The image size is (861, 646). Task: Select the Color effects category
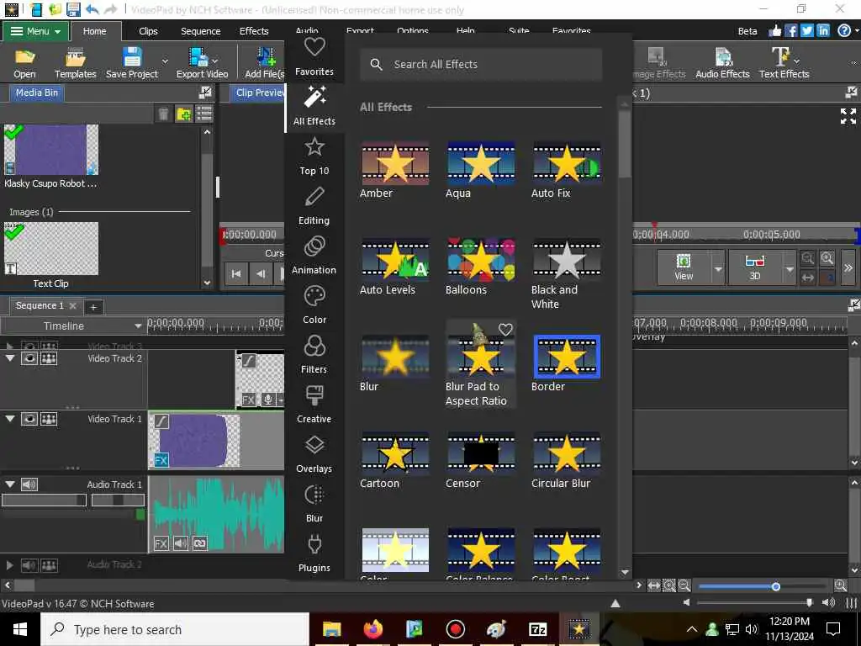click(x=314, y=304)
